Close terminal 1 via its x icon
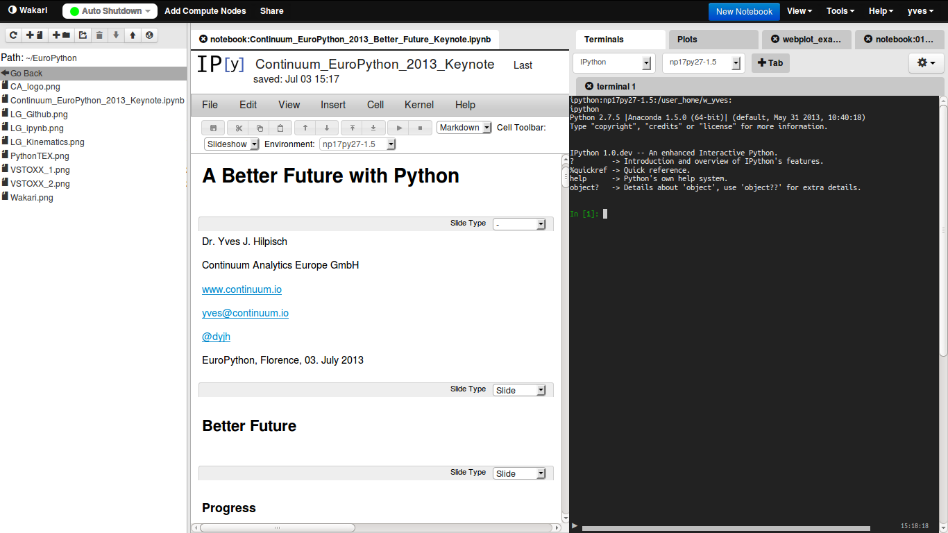The height and width of the screenshot is (533, 948). [x=589, y=87]
